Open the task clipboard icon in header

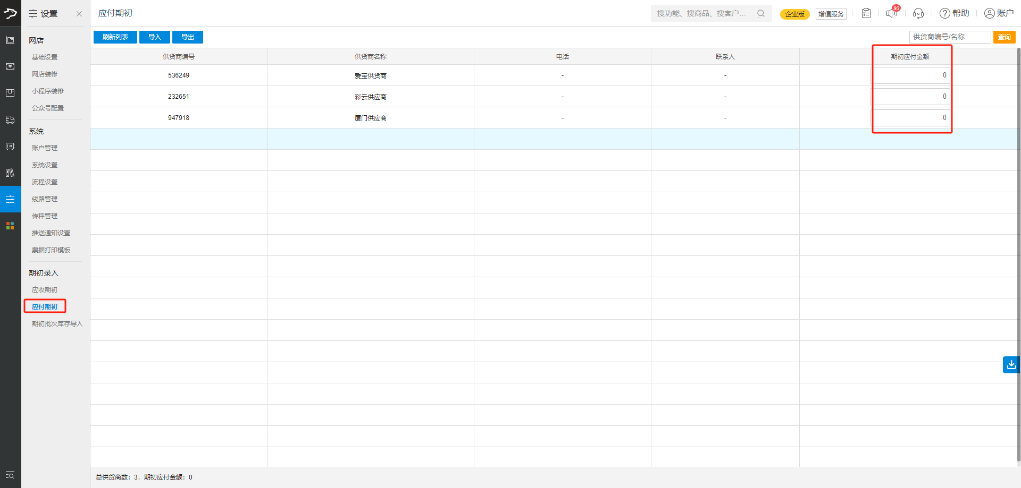point(866,13)
